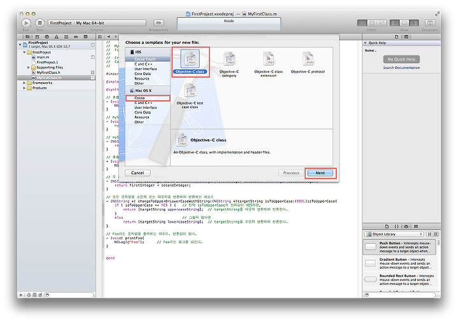
Task: Choose the Objective-C class template
Action: (190, 62)
